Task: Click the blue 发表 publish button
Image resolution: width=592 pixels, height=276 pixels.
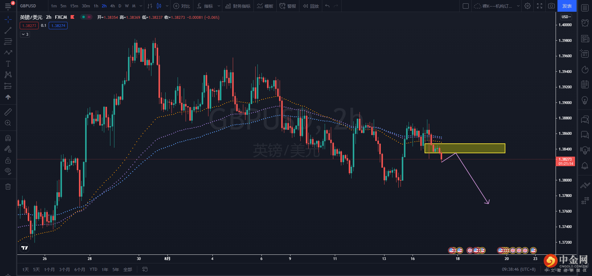Action: click(x=567, y=6)
